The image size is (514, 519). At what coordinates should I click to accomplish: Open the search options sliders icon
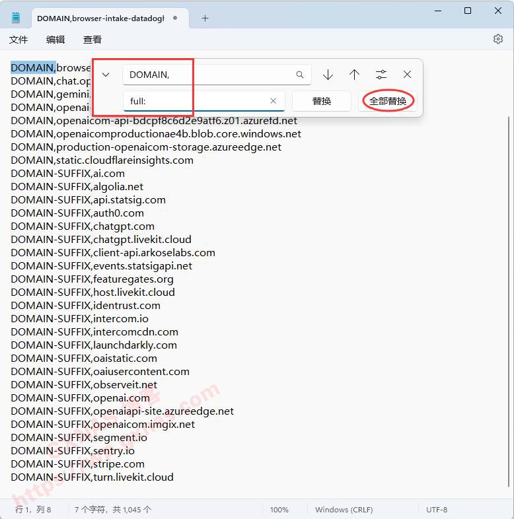381,75
